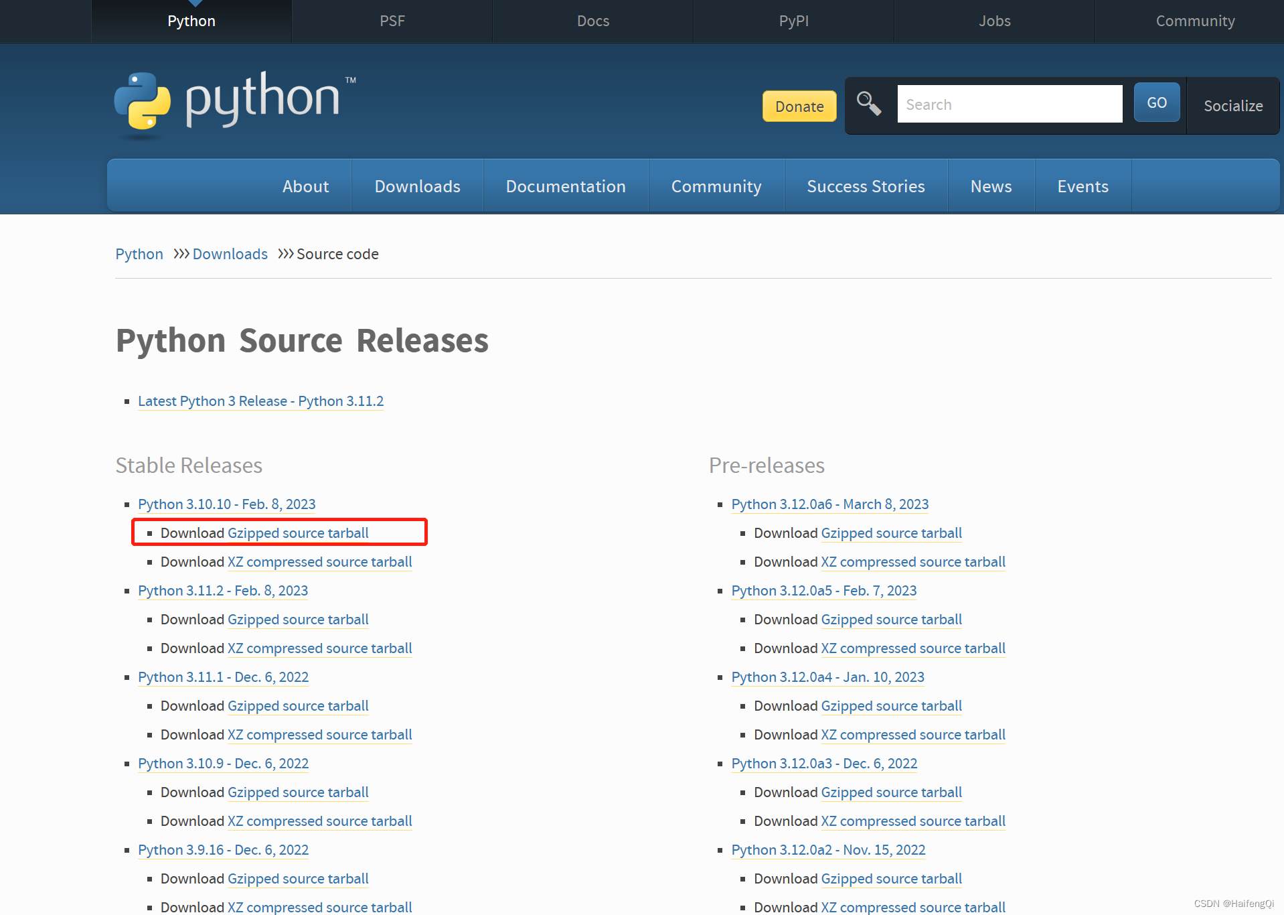1284x915 pixels.
Task: Open Python 3.12.0a2 - Nov. 15, 2022 link
Action: coord(828,850)
